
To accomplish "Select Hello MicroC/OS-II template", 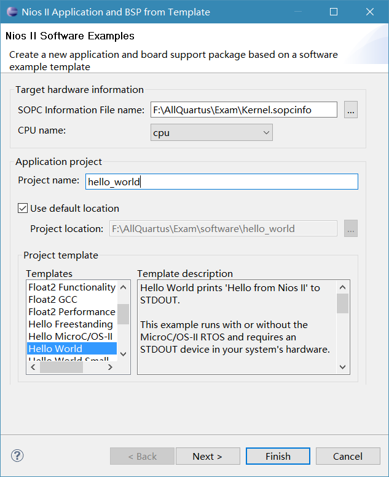I will click(x=72, y=337).
